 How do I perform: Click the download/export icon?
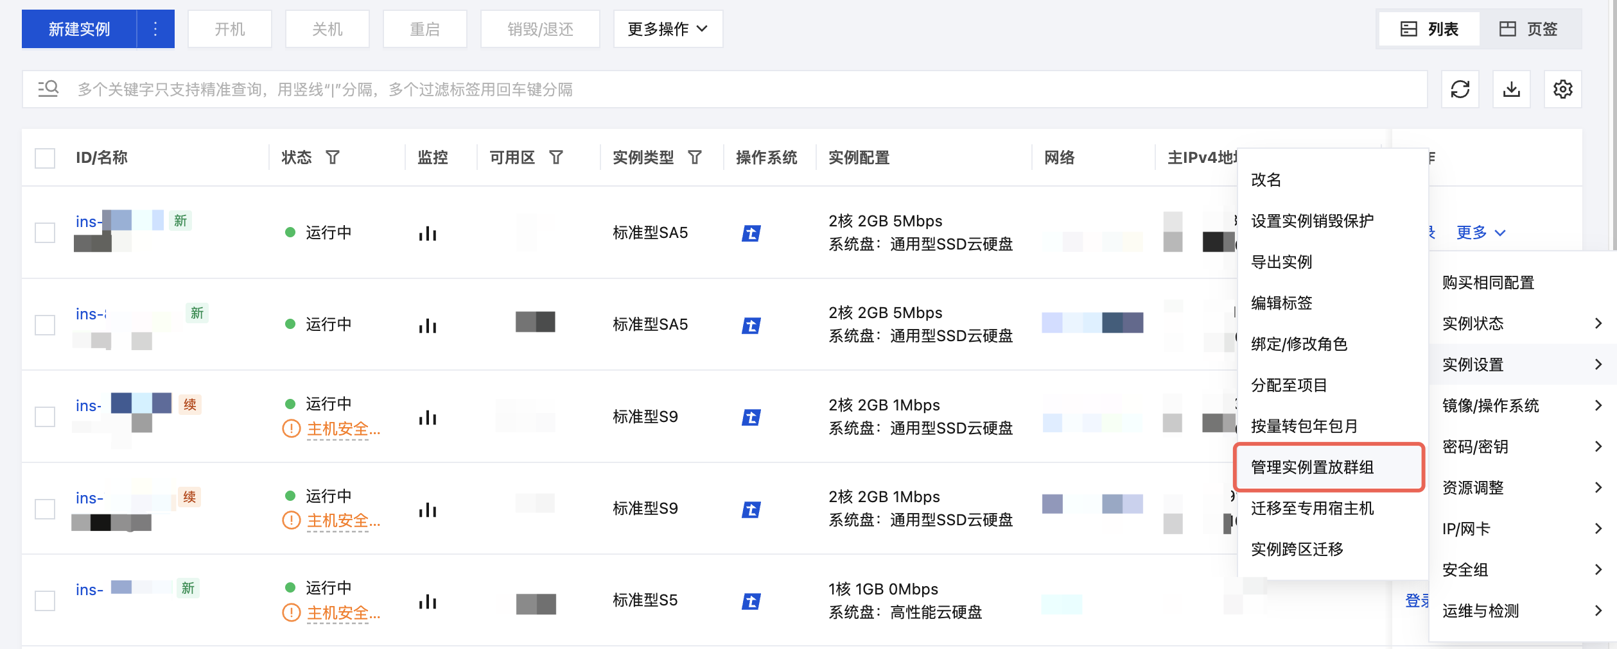pos(1511,89)
